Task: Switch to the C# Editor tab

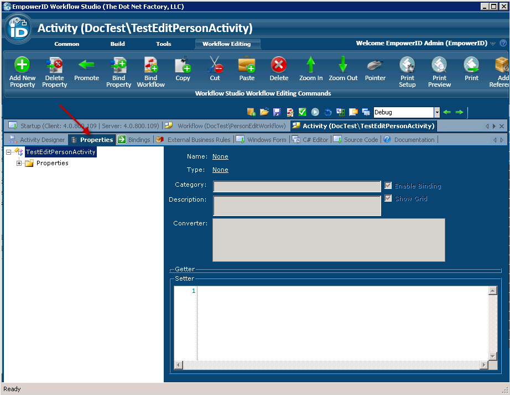Action: [311, 139]
